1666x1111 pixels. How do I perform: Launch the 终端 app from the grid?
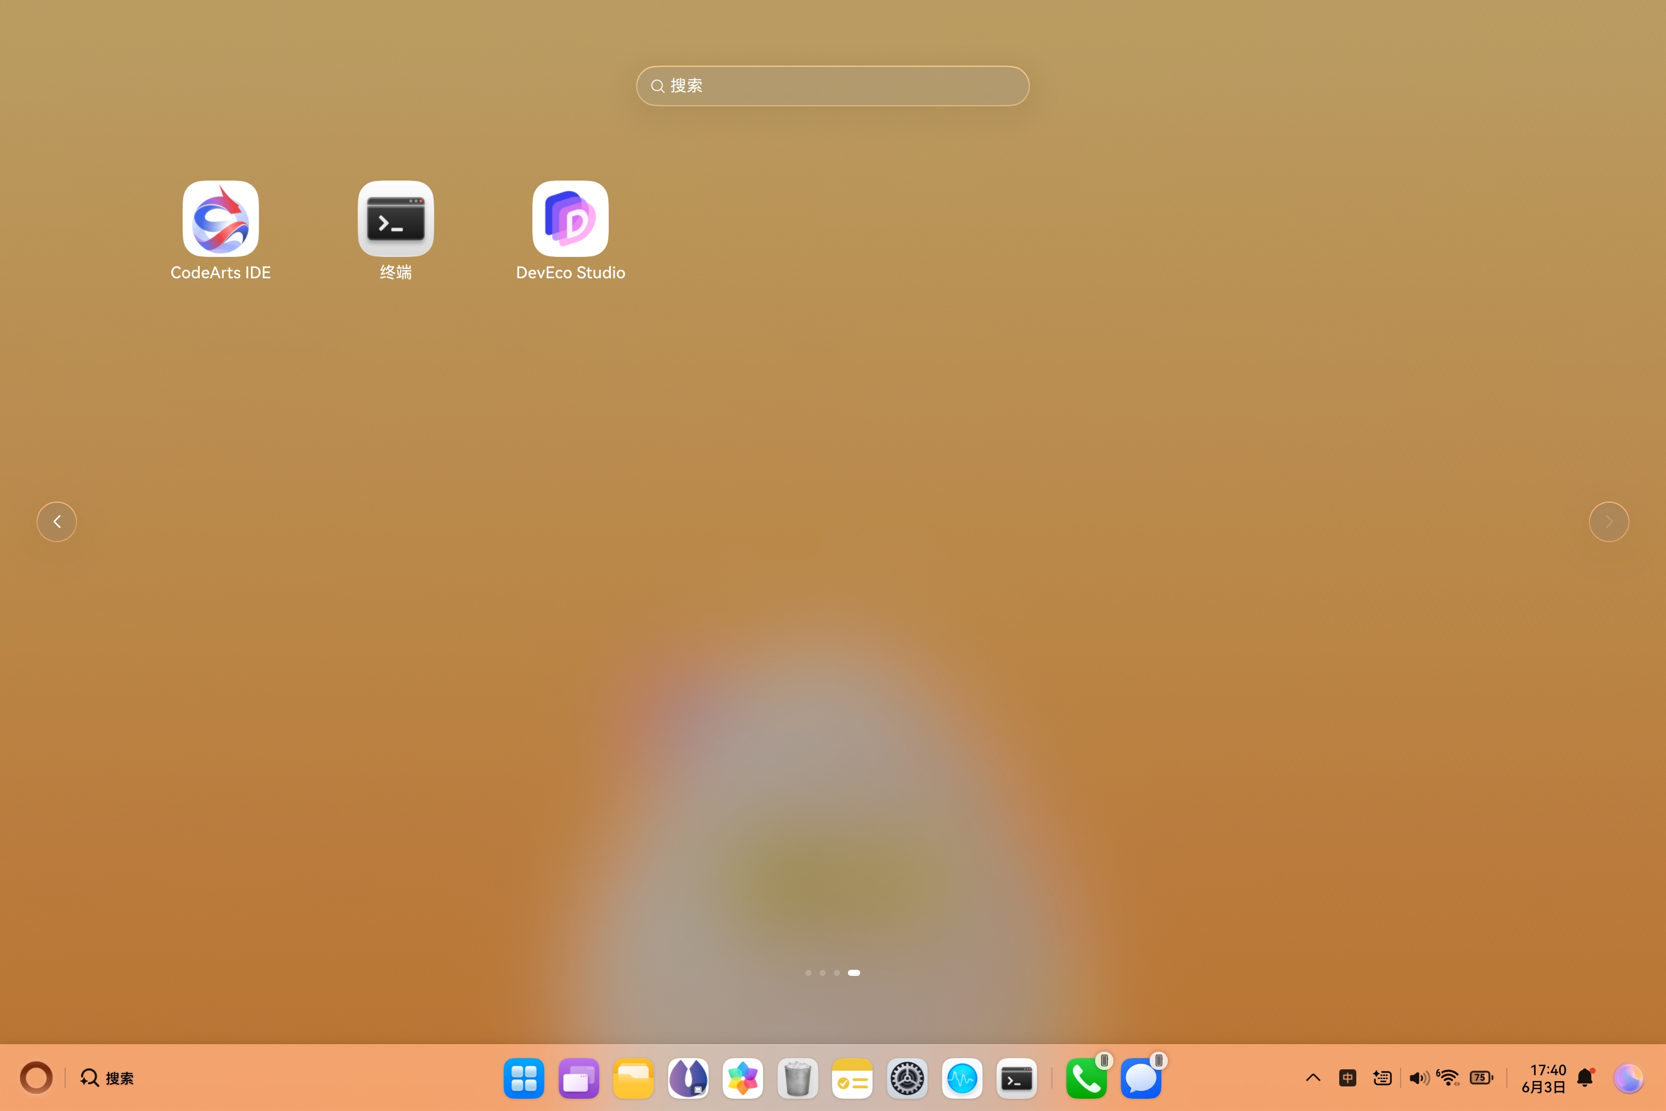[x=395, y=218]
